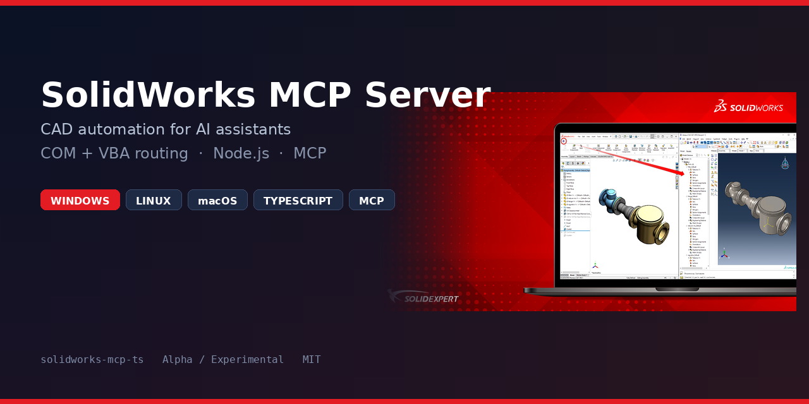This screenshot has width=809, height=404.
Task: Select the WINDOWS tag
Action: click(x=80, y=200)
